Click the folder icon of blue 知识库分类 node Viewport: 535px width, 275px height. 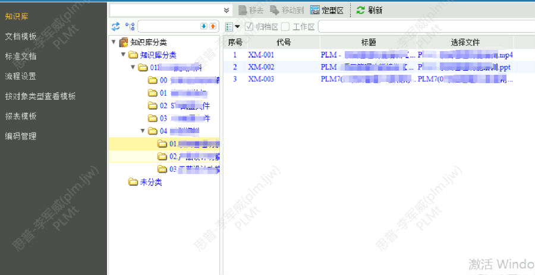(x=133, y=55)
